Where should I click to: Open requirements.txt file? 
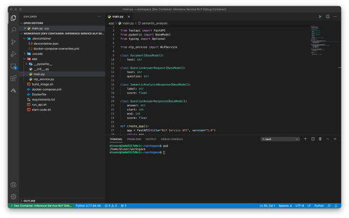tap(43, 100)
